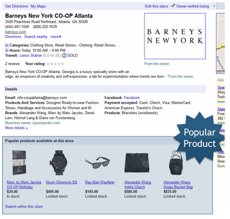Expand the Categories plus icon
Viewport: 230px width, 219px height.
click(x=6, y=45)
